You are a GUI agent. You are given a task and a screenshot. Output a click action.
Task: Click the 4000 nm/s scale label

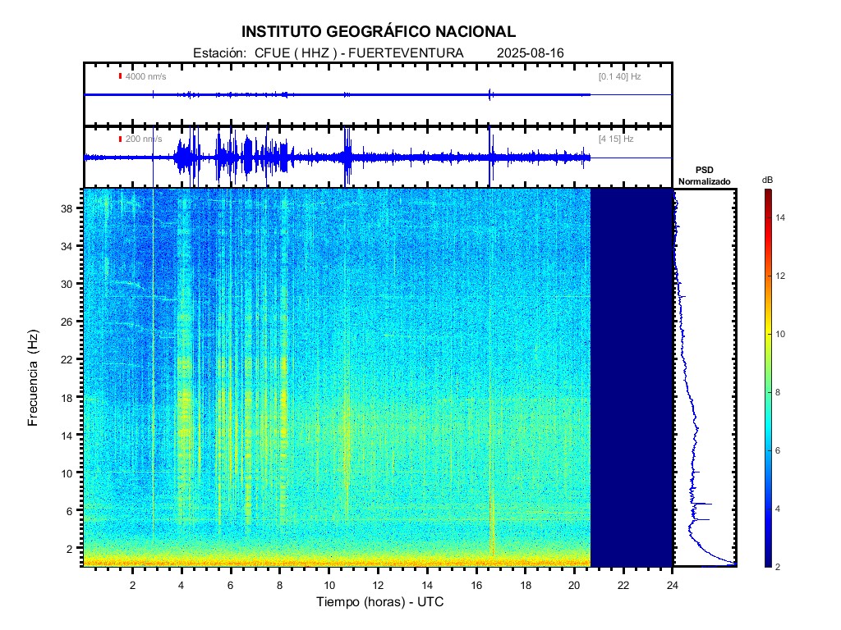click(x=146, y=76)
